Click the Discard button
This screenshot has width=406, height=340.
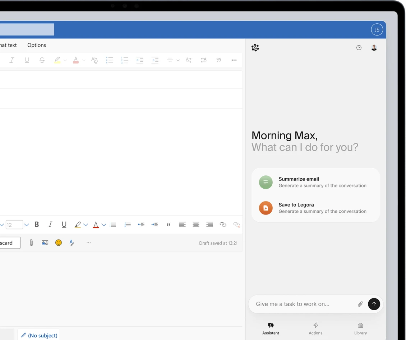coord(10,243)
